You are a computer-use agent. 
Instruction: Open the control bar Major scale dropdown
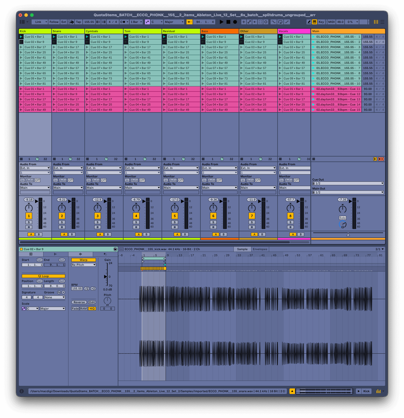(x=174, y=22)
